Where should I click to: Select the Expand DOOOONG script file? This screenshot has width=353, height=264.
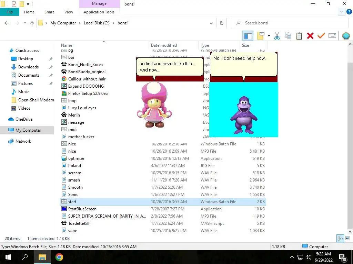coord(86,86)
